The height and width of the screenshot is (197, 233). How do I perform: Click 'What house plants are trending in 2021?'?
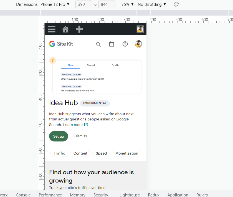coord(82,79)
